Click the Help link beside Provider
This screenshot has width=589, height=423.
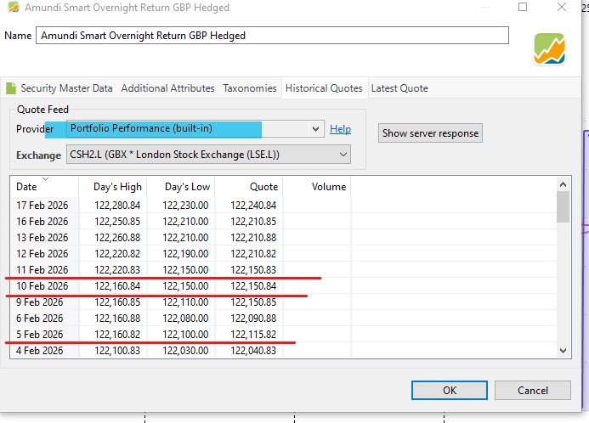[340, 129]
